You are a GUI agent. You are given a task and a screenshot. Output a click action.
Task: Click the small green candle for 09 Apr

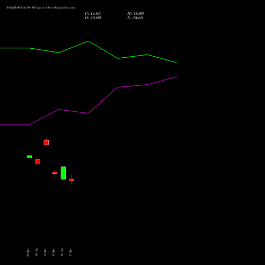[x=29, y=156]
